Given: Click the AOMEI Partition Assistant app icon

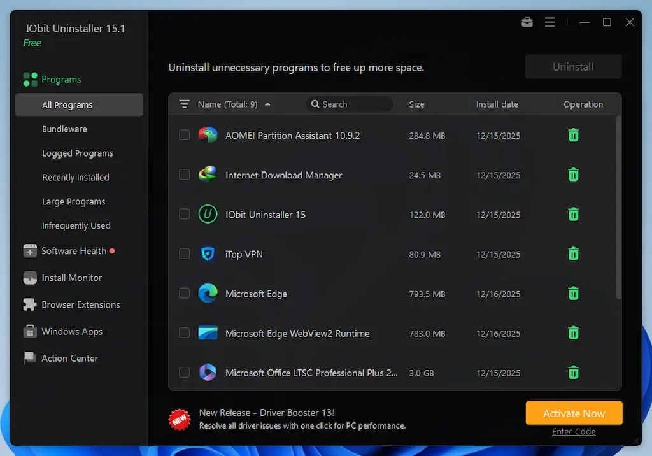Looking at the screenshot, I should point(208,135).
